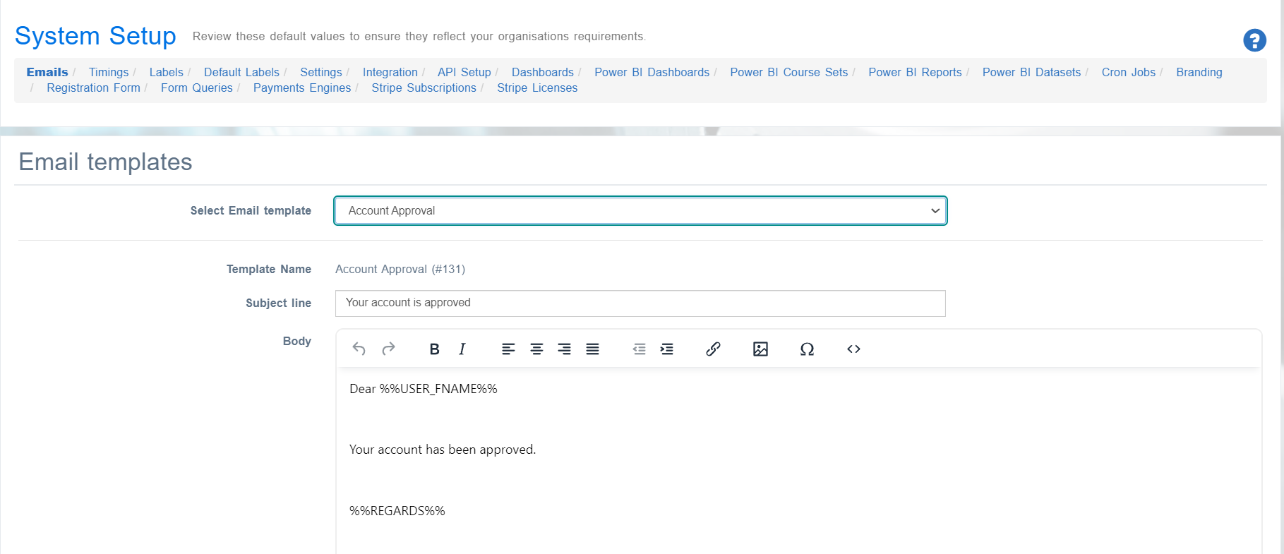1284x554 pixels.
Task: Open Power BI Datasets
Action: [1031, 72]
